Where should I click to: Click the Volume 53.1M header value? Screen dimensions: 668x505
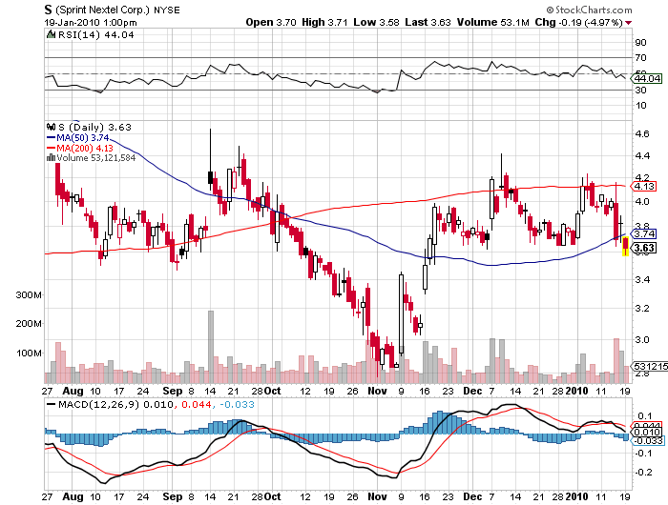coord(493,22)
